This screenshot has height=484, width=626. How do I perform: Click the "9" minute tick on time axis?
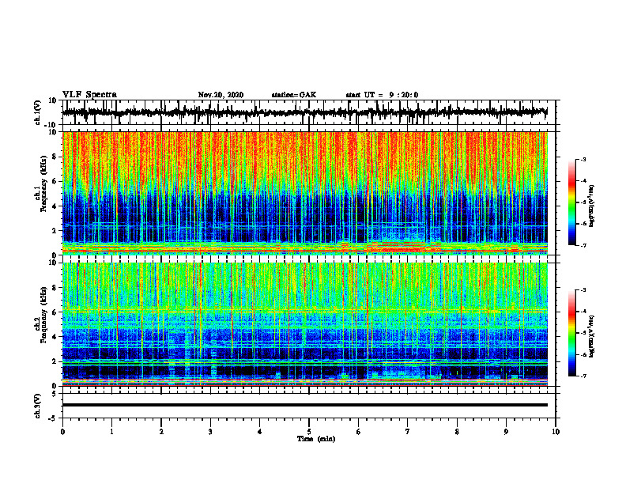(506, 432)
